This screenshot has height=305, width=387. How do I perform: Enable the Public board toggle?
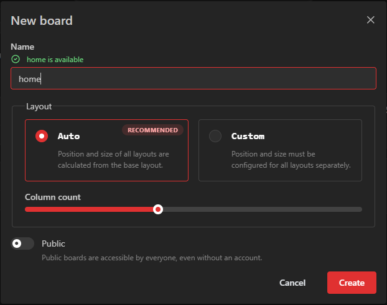point(22,244)
